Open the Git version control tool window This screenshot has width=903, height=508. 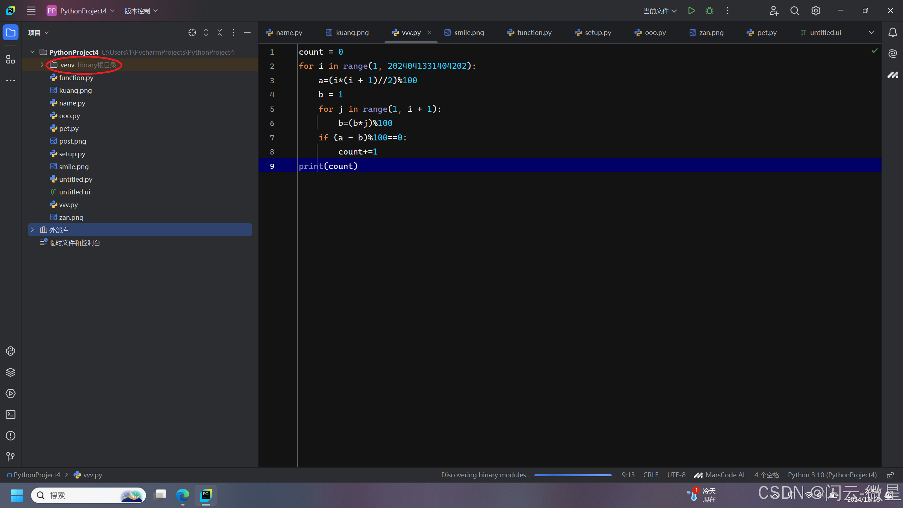[x=11, y=457]
